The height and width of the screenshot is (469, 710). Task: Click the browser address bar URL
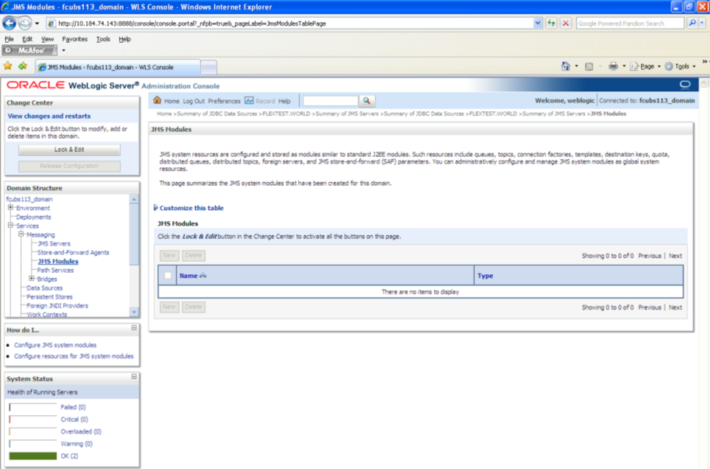pyautogui.click(x=290, y=23)
